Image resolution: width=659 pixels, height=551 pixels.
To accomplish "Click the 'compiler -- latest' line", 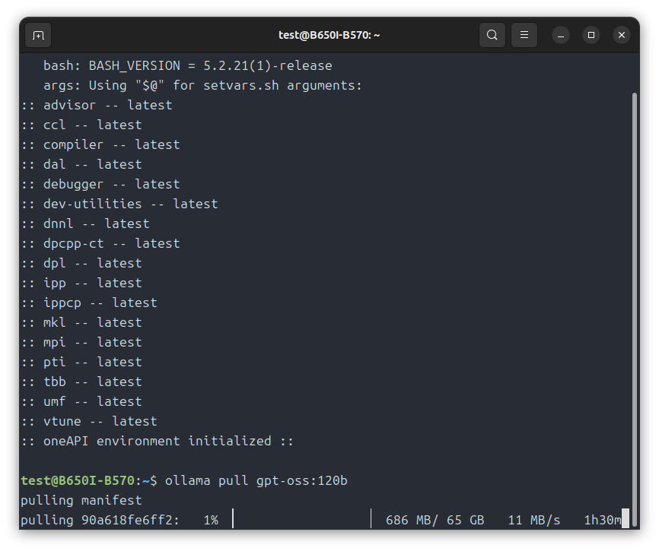I will (100, 144).
